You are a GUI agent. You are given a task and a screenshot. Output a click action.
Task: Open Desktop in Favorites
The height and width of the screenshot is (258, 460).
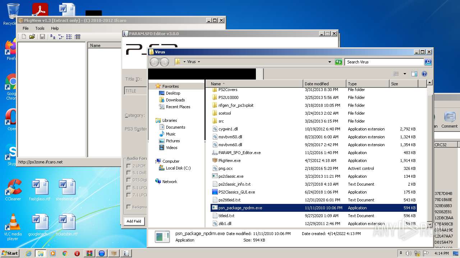[173, 93]
